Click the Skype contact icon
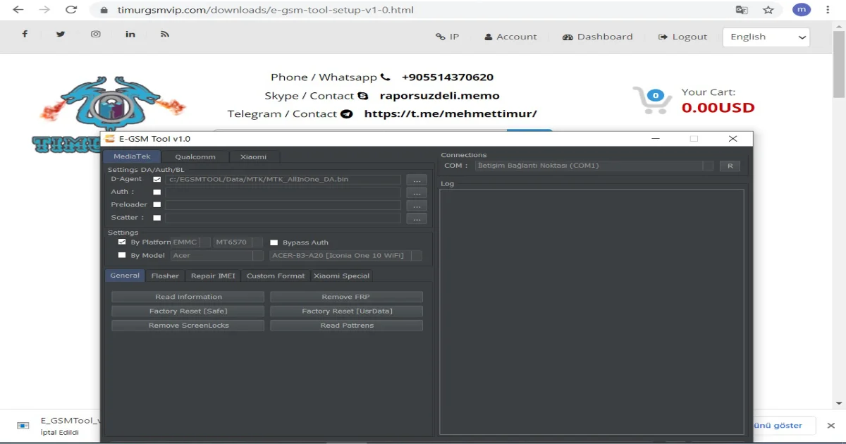This screenshot has height=444, width=846. [363, 96]
